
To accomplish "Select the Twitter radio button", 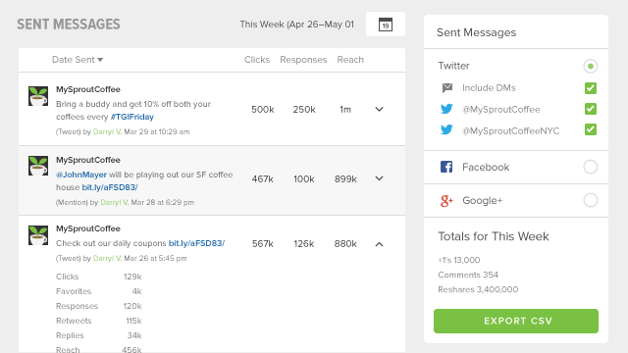I will pyautogui.click(x=591, y=66).
